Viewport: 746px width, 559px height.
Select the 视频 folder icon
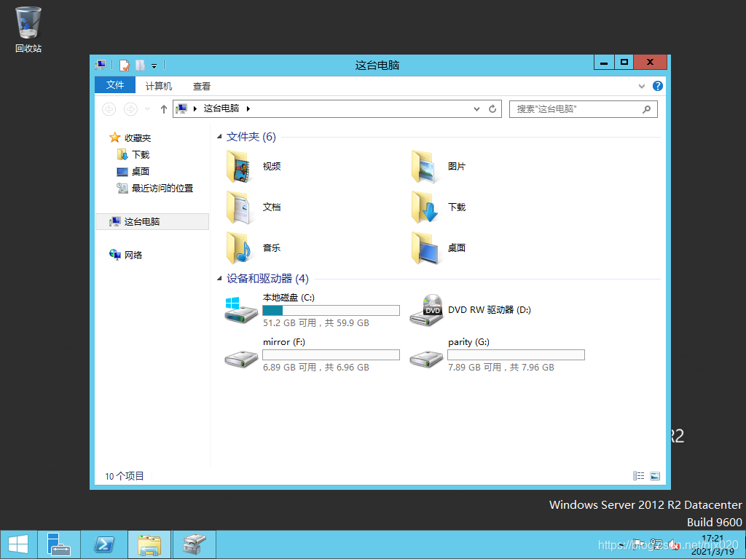pos(239,167)
